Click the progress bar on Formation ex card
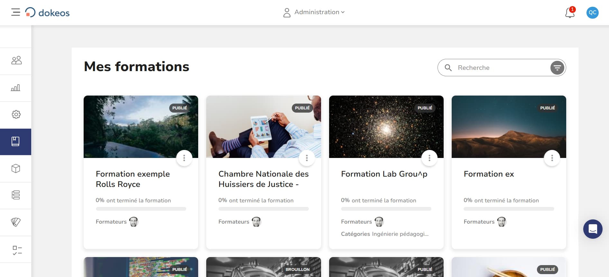This screenshot has width=609, height=277. (508, 208)
